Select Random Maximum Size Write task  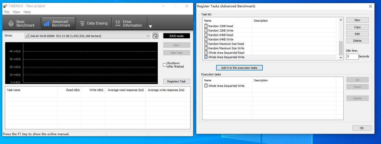(226, 48)
